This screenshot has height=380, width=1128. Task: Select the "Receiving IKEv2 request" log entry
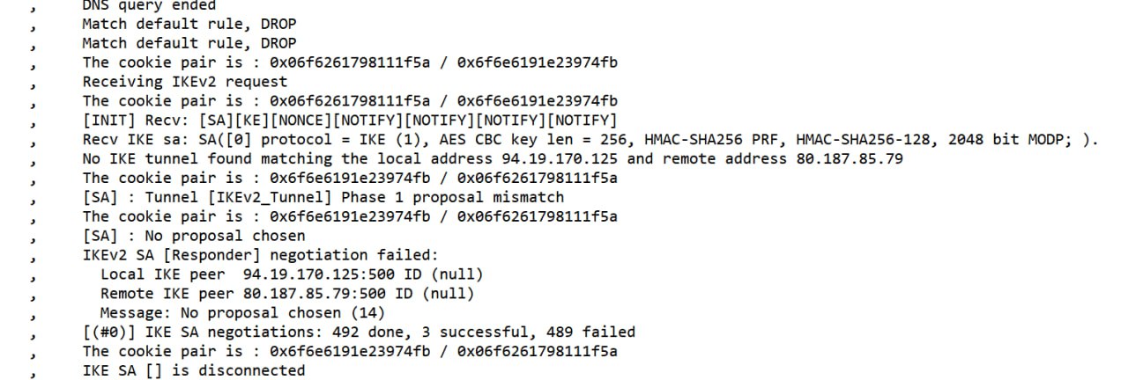click(x=185, y=82)
